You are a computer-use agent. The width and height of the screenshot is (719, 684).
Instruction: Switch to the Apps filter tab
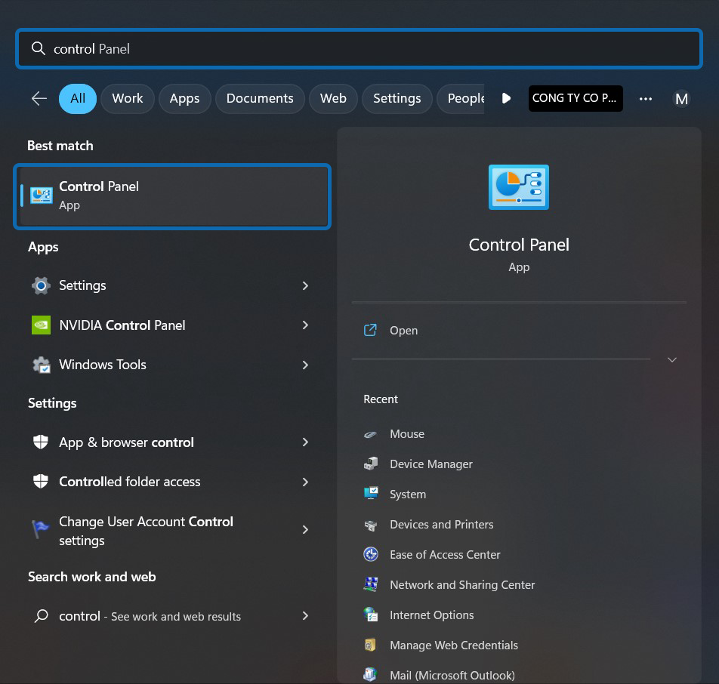click(x=184, y=99)
